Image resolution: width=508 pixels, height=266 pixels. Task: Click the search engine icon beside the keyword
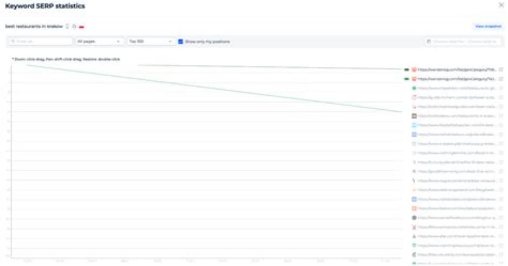point(74,26)
